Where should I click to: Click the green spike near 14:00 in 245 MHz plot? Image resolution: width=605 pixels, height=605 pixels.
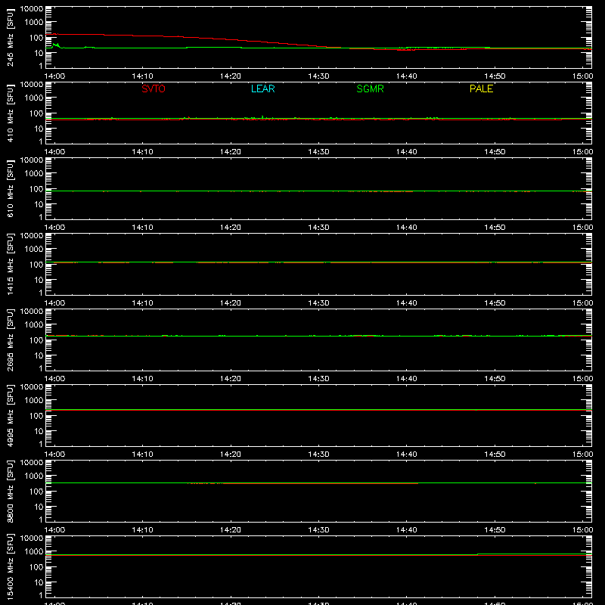56,45
